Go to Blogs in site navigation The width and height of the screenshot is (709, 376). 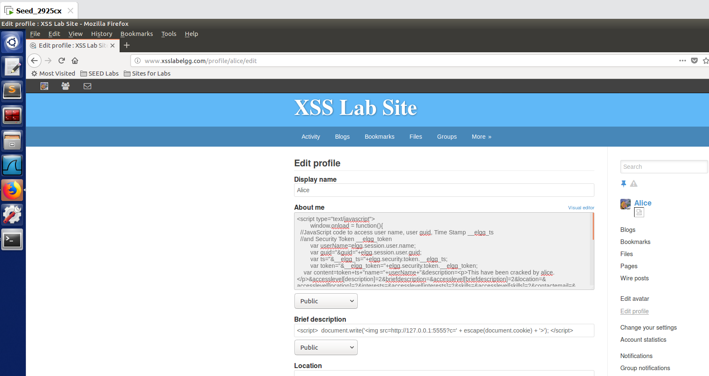point(342,137)
